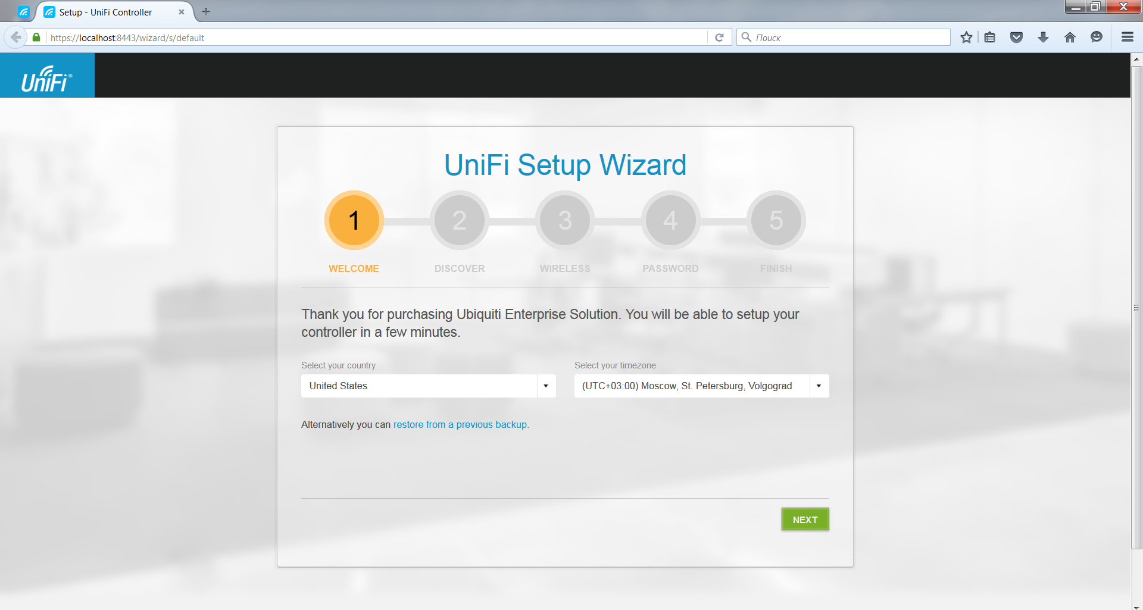Click the pinned UniFi tab icon
This screenshot has width=1143, height=610.
coord(23,12)
